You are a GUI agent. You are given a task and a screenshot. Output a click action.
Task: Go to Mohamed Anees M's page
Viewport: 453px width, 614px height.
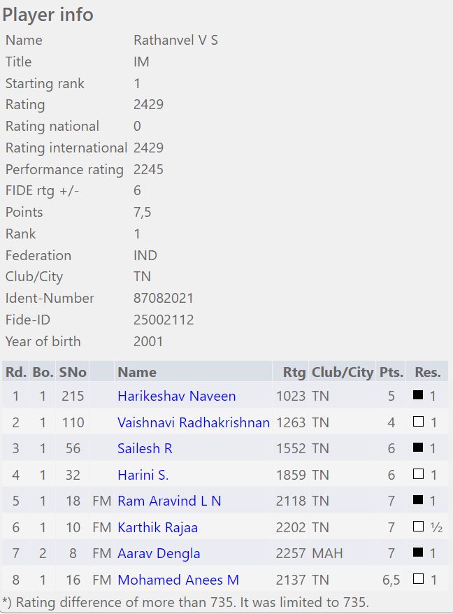click(178, 580)
